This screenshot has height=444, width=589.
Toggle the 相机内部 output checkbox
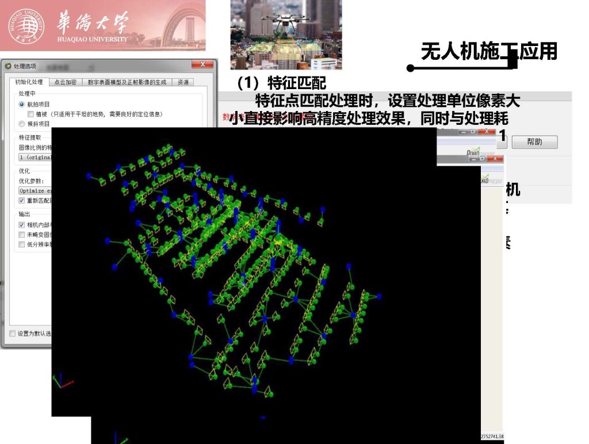(22, 225)
